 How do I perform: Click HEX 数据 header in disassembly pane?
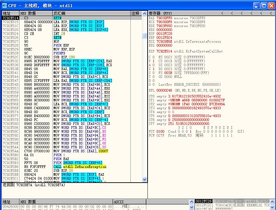click(36, 13)
